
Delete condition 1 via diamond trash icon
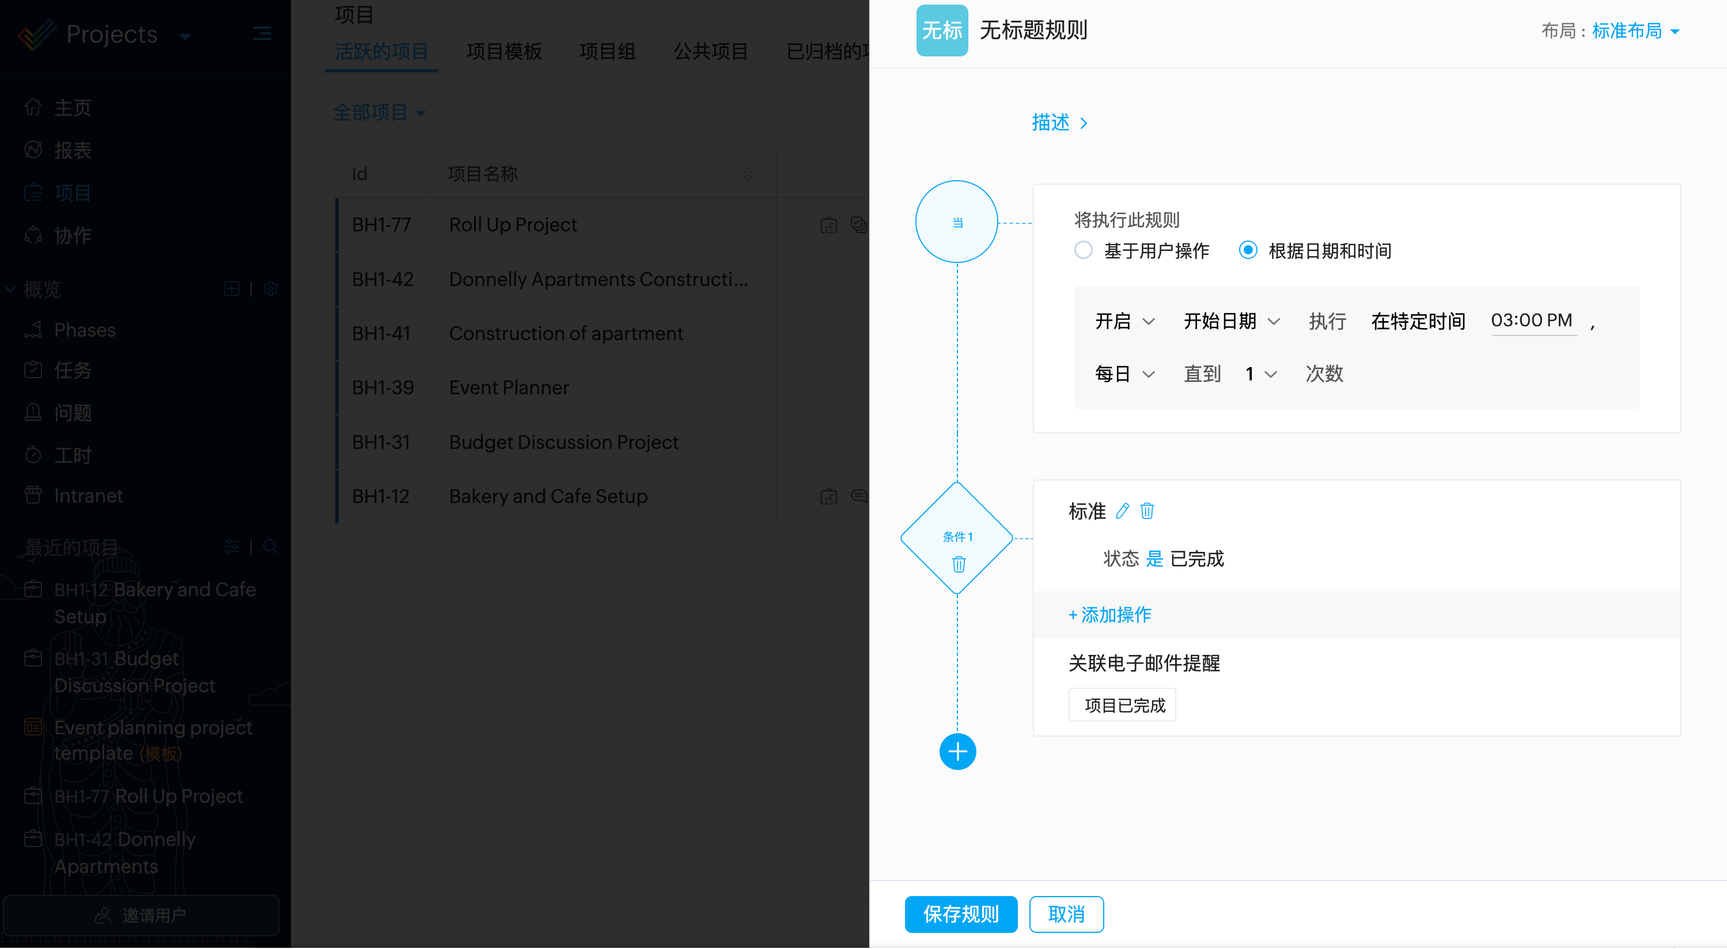(959, 564)
